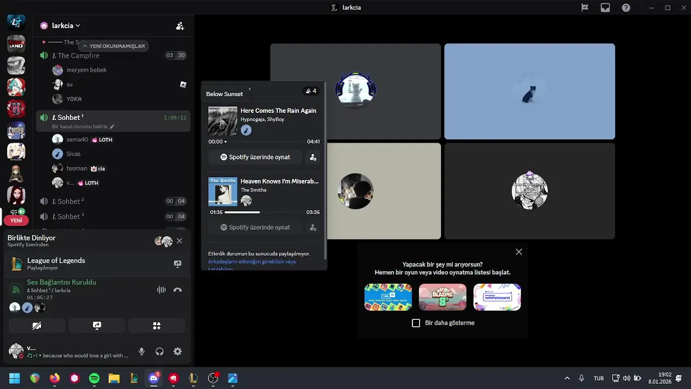Select the blue tile with black dog
The height and width of the screenshot is (389, 691).
pos(530,91)
